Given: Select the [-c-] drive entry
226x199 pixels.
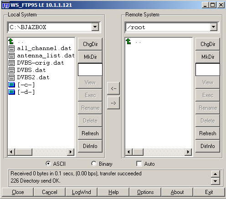Looking at the screenshot, I should click(x=26, y=85).
